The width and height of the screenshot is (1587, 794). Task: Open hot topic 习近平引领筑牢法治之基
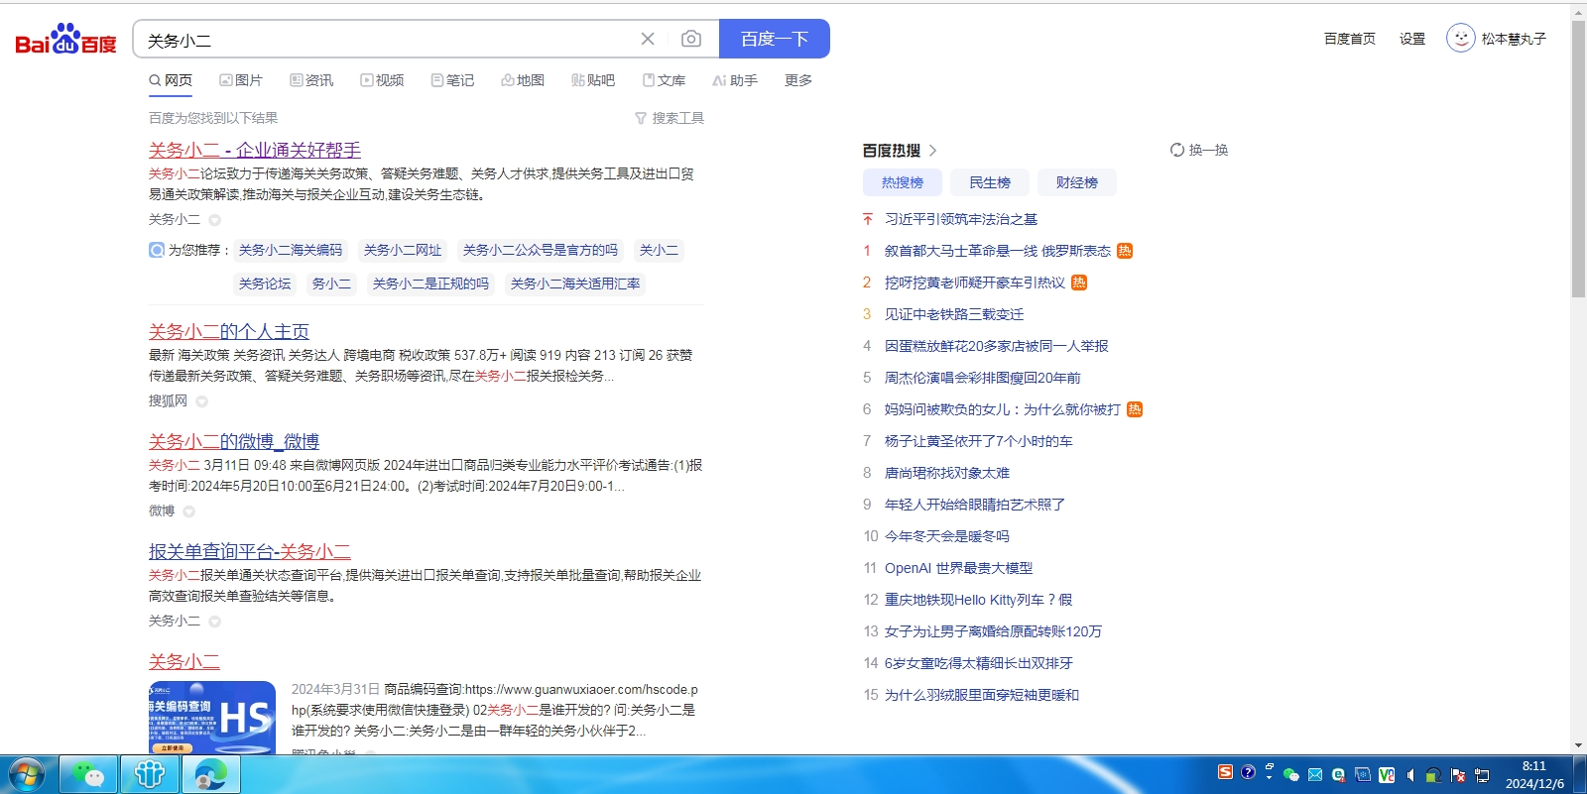(x=961, y=219)
